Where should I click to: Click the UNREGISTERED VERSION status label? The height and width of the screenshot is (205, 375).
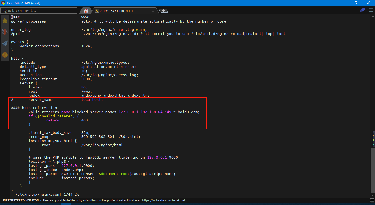pos(20,200)
